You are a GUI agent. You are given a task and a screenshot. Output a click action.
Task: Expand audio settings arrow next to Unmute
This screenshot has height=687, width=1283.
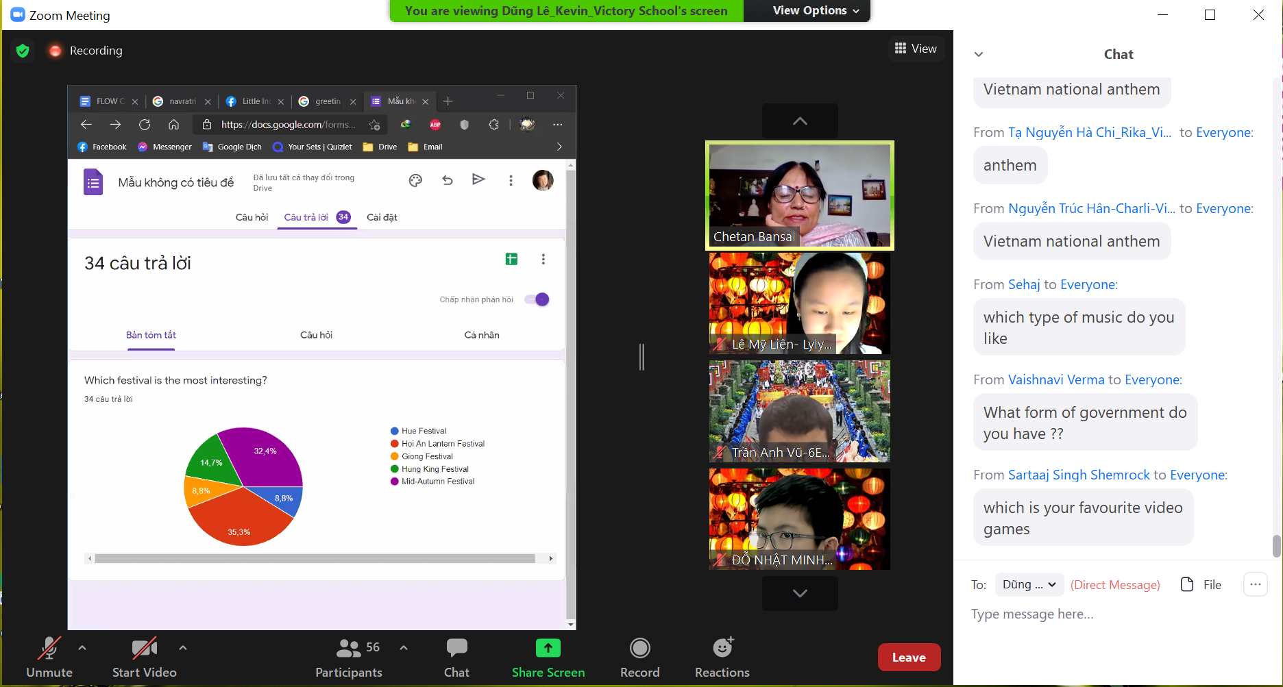82,647
